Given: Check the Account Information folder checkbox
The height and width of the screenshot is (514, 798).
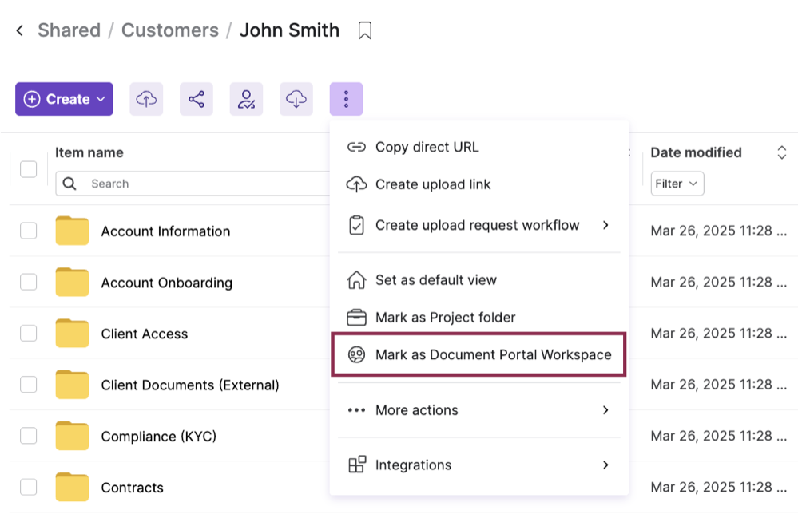Looking at the screenshot, I should [29, 231].
